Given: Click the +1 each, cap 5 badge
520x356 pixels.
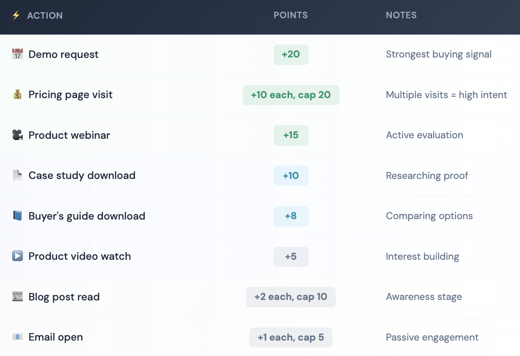Looking at the screenshot, I should tap(291, 337).
